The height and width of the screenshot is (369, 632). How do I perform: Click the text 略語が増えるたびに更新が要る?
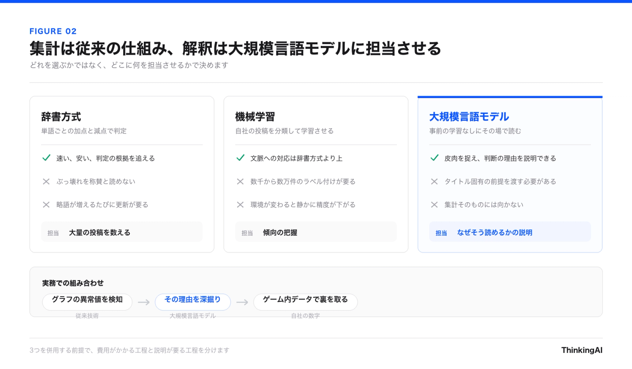[x=102, y=205]
